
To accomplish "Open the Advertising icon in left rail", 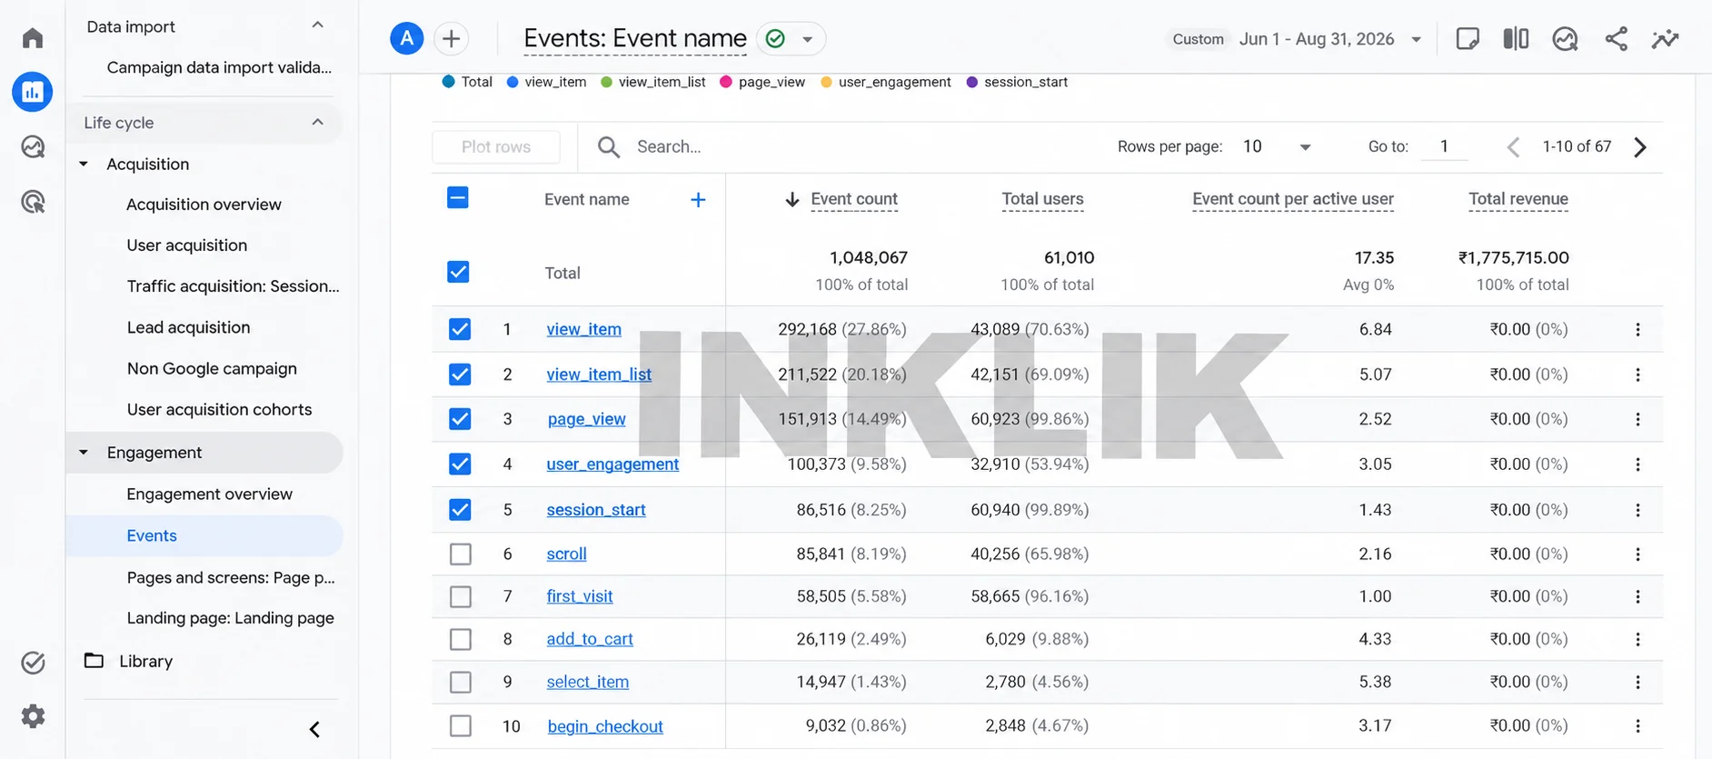I will pyautogui.click(x=33, y=202).
